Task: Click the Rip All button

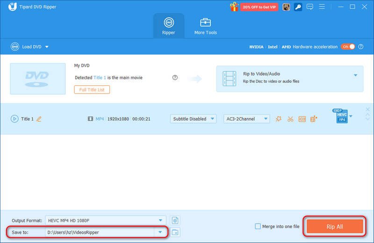Action: pos(334,227)
